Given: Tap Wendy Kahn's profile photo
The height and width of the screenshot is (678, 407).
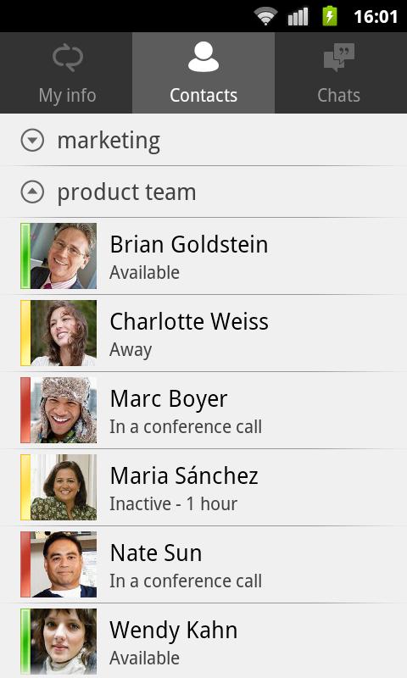Looking at the screenshot, I should 64,642.
